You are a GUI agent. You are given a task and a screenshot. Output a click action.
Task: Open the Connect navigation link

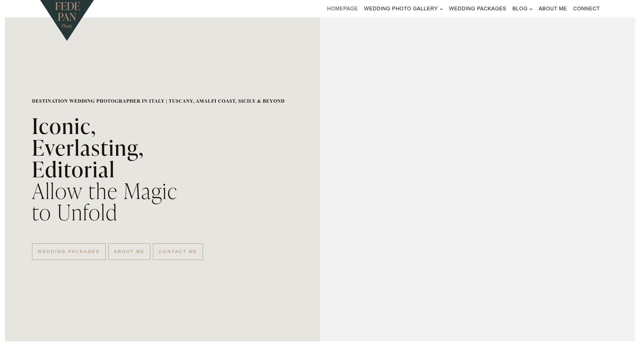(586, 9)
